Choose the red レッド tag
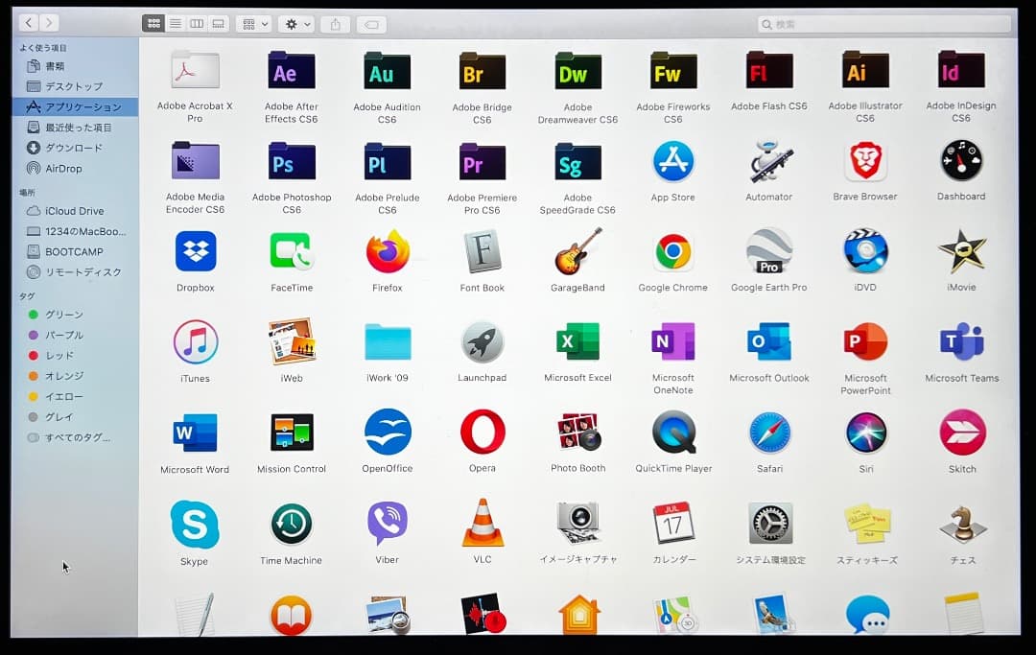 click(59, 356)
